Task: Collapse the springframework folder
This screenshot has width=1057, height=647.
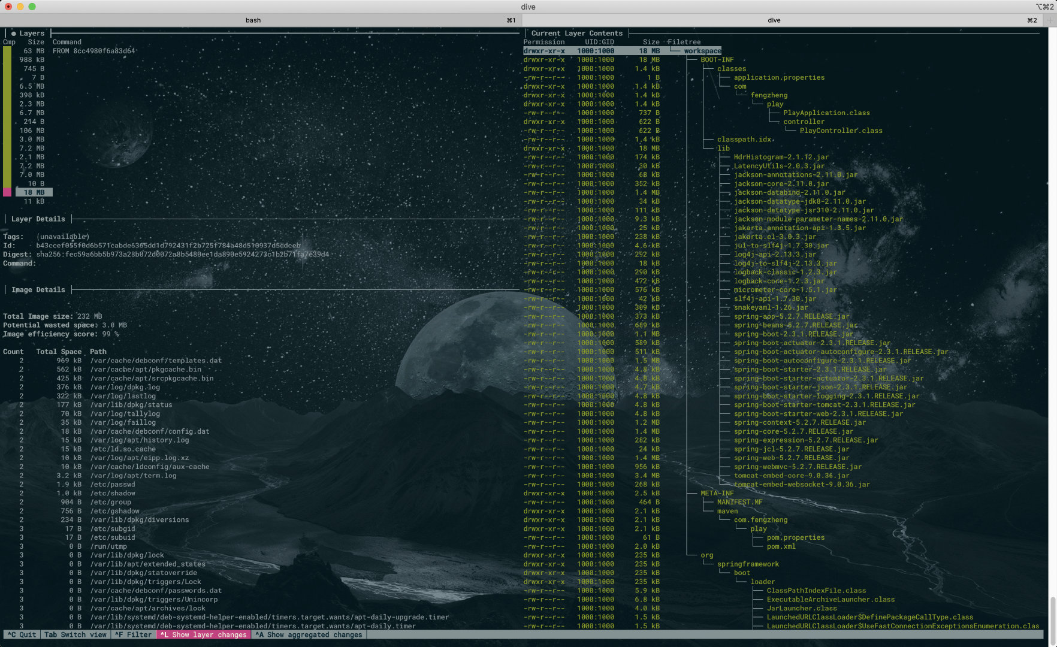Action: tap(748, 564)
